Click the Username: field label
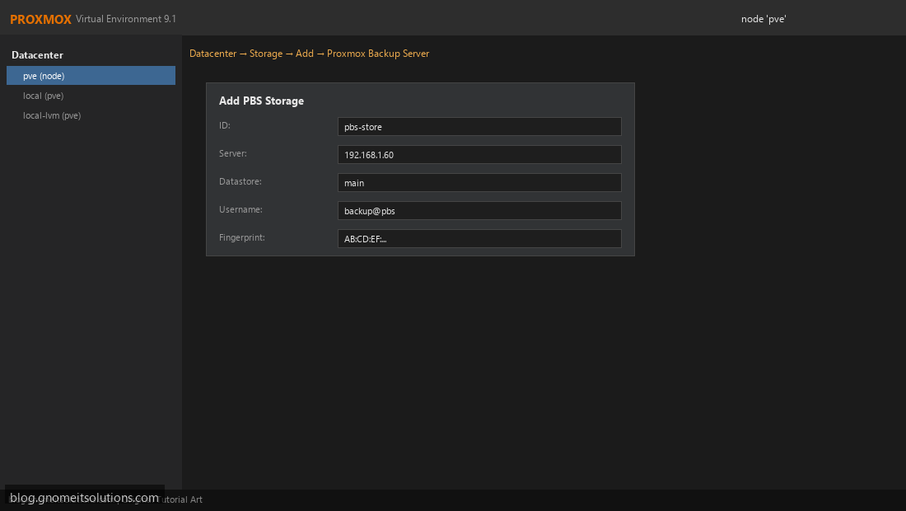 (241, 209)
